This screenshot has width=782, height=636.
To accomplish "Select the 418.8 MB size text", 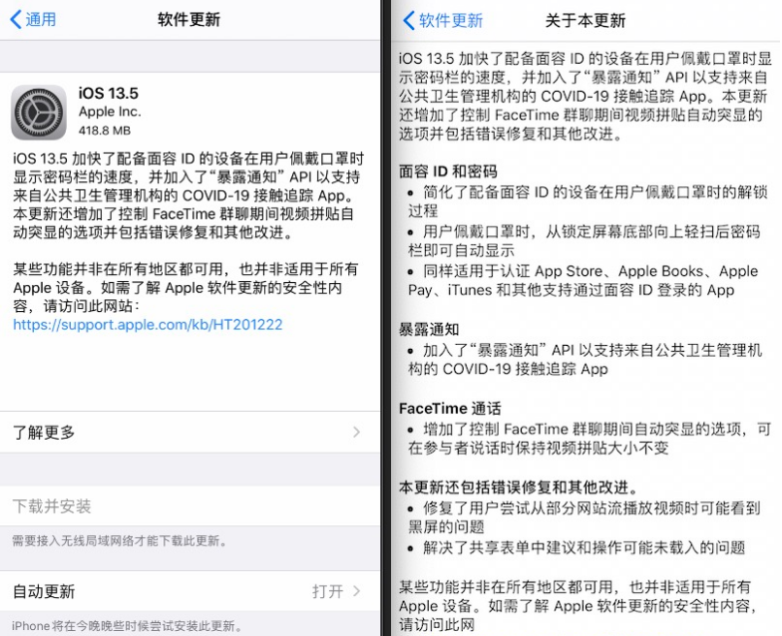I will pos(104,131).
